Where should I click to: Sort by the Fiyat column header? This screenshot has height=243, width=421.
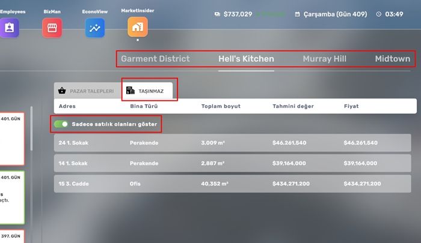point(351,106)
